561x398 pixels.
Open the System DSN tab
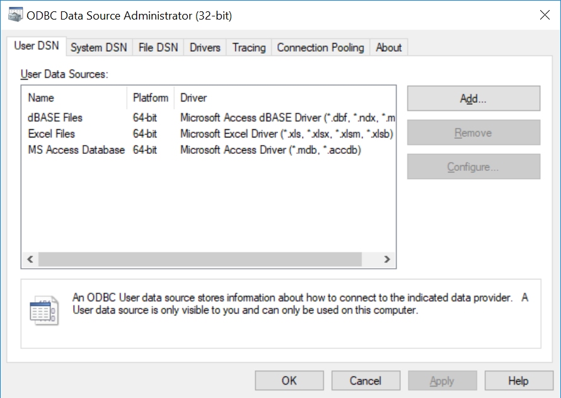point(99,47)
